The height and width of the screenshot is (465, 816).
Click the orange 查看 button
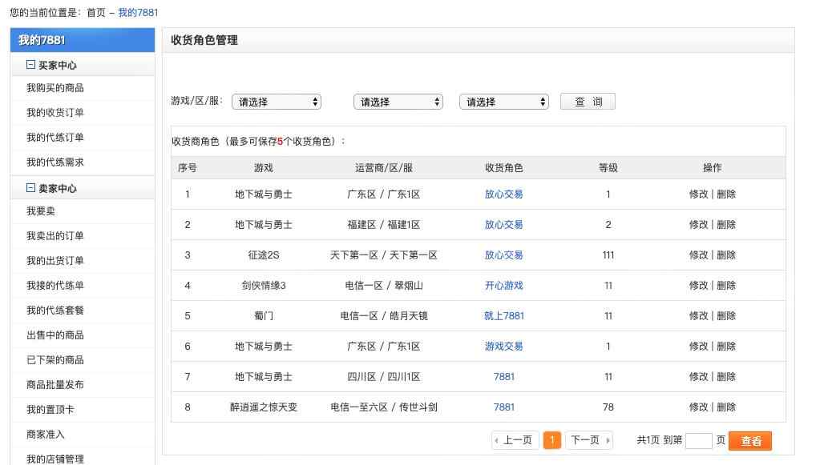pyautogui.click(x=750, y=440)
